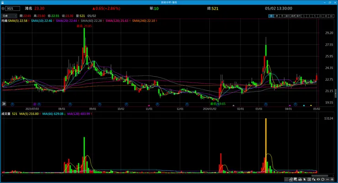Image resolution: width=338 pixels, height=183 pixels.
Task: Click the stock code field showing 3021
Action: 12,9
